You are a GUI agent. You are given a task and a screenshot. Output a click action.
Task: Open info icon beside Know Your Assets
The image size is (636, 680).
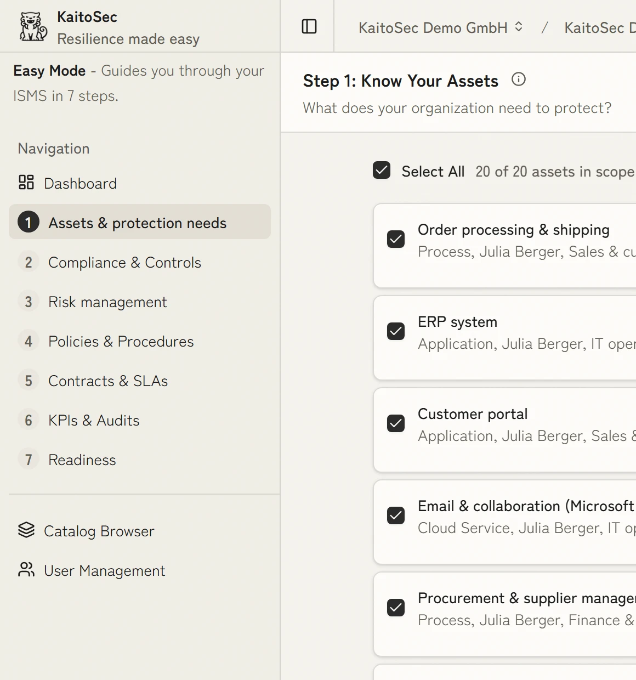pos(518,80)
